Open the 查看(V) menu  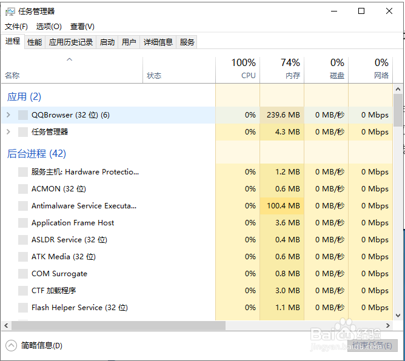[82, 27]
